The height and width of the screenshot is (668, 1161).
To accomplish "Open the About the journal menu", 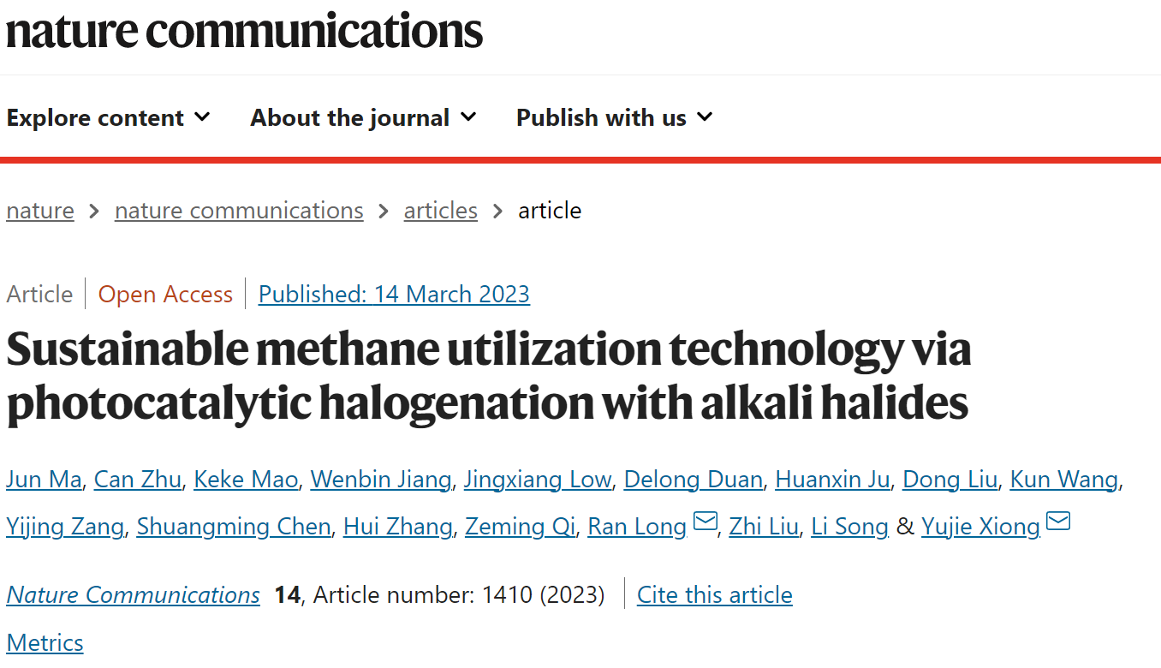I will click(363, 117).
